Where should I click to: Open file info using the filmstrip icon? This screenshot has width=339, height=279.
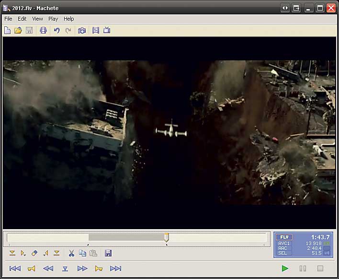(x=43, y=30)
